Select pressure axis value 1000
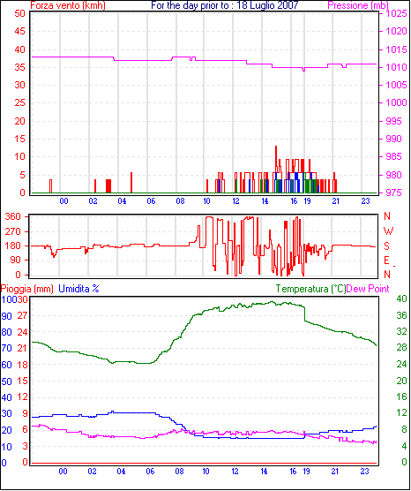 click(397, 103)
